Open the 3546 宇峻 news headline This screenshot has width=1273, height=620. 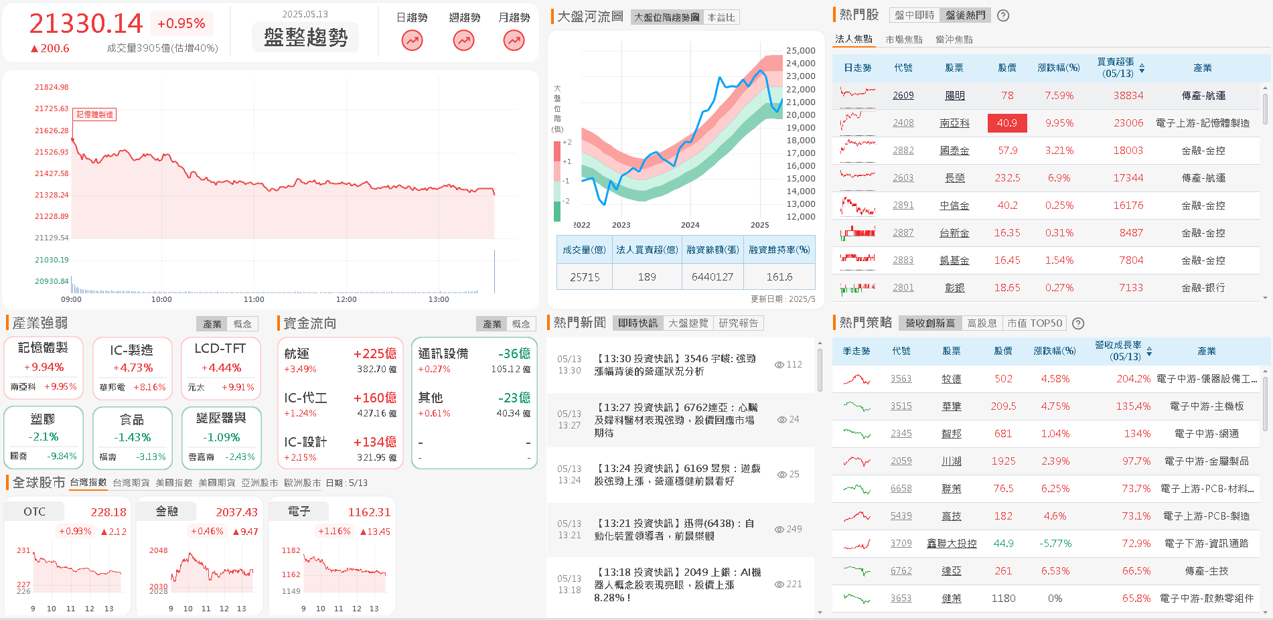pos(675,365)
